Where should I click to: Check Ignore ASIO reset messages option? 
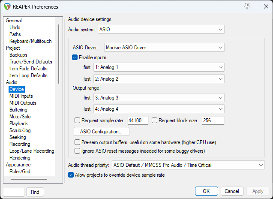[x=77, y=151]
